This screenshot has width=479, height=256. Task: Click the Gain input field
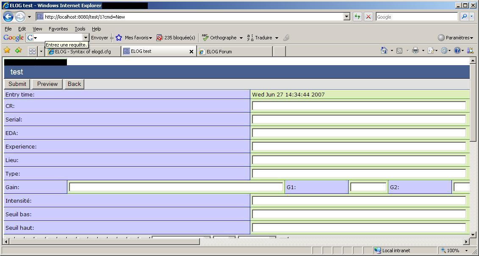(176, 187)
